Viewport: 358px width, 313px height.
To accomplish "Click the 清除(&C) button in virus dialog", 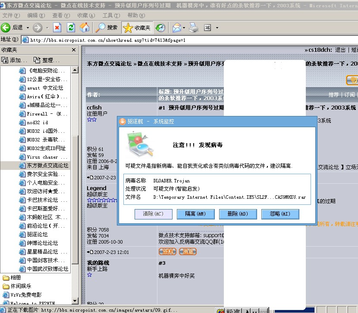I will coord(154,214).
